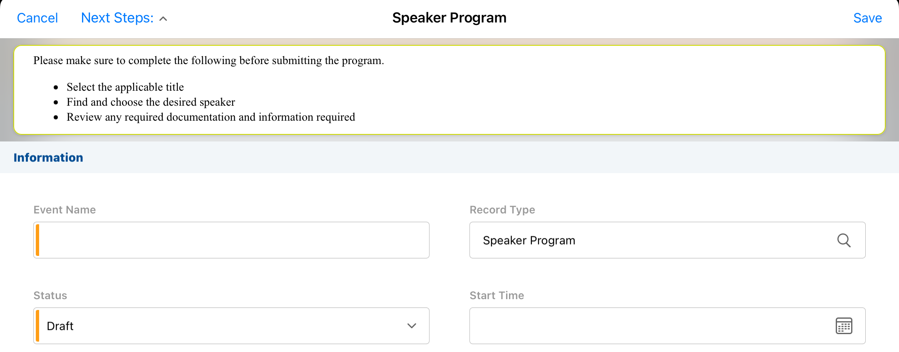The height and width of the screenshot is (352, 899).
Task: Focus the Event Name text field
Action: tap(231, 240)
